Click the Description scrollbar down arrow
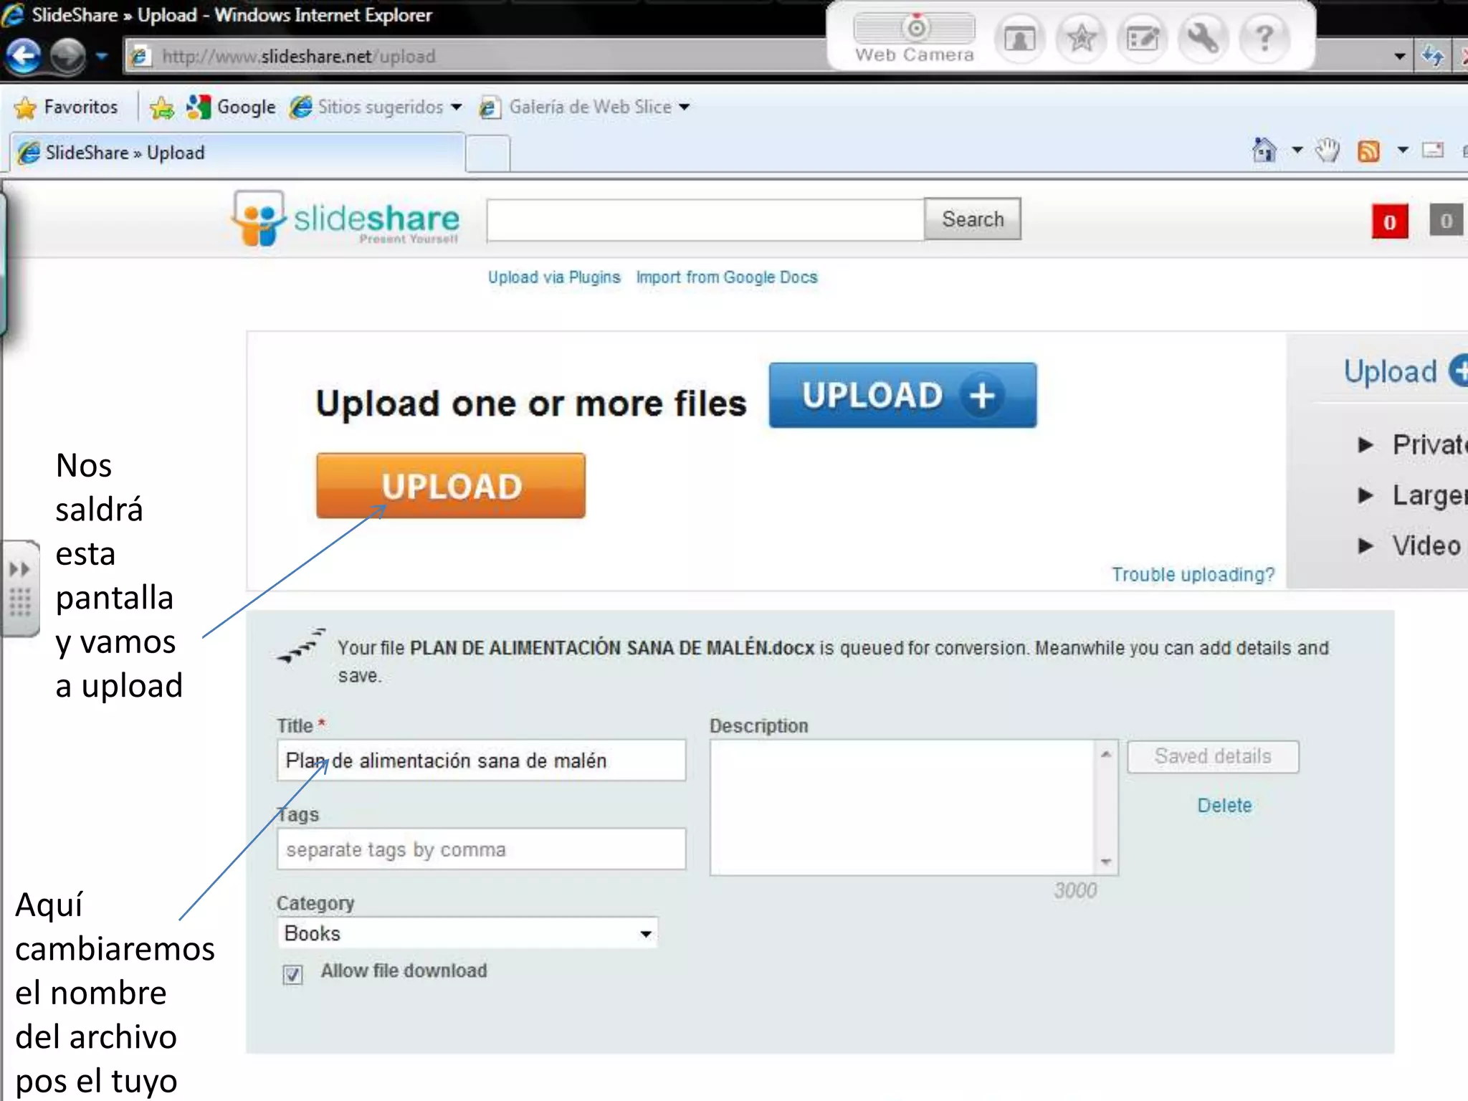 pyautogui.click(x=1106, y=862)
